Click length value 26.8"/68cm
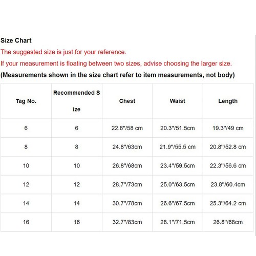Image resolution: width=256 pixels, height=256 pixels. pyautogui.click(x=228, y=222)
